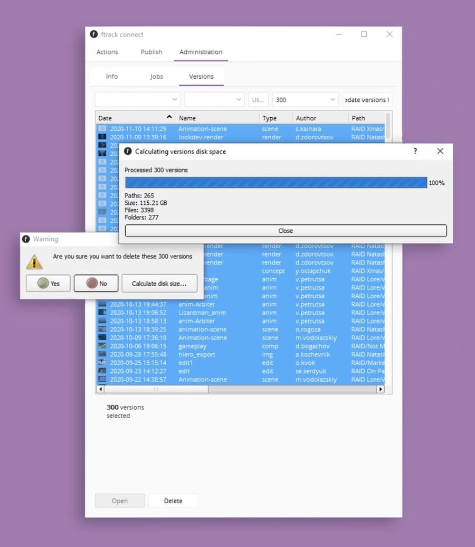Click No in the Warning dialog
The image size is (475, 547).
click(x=96, y=283)
